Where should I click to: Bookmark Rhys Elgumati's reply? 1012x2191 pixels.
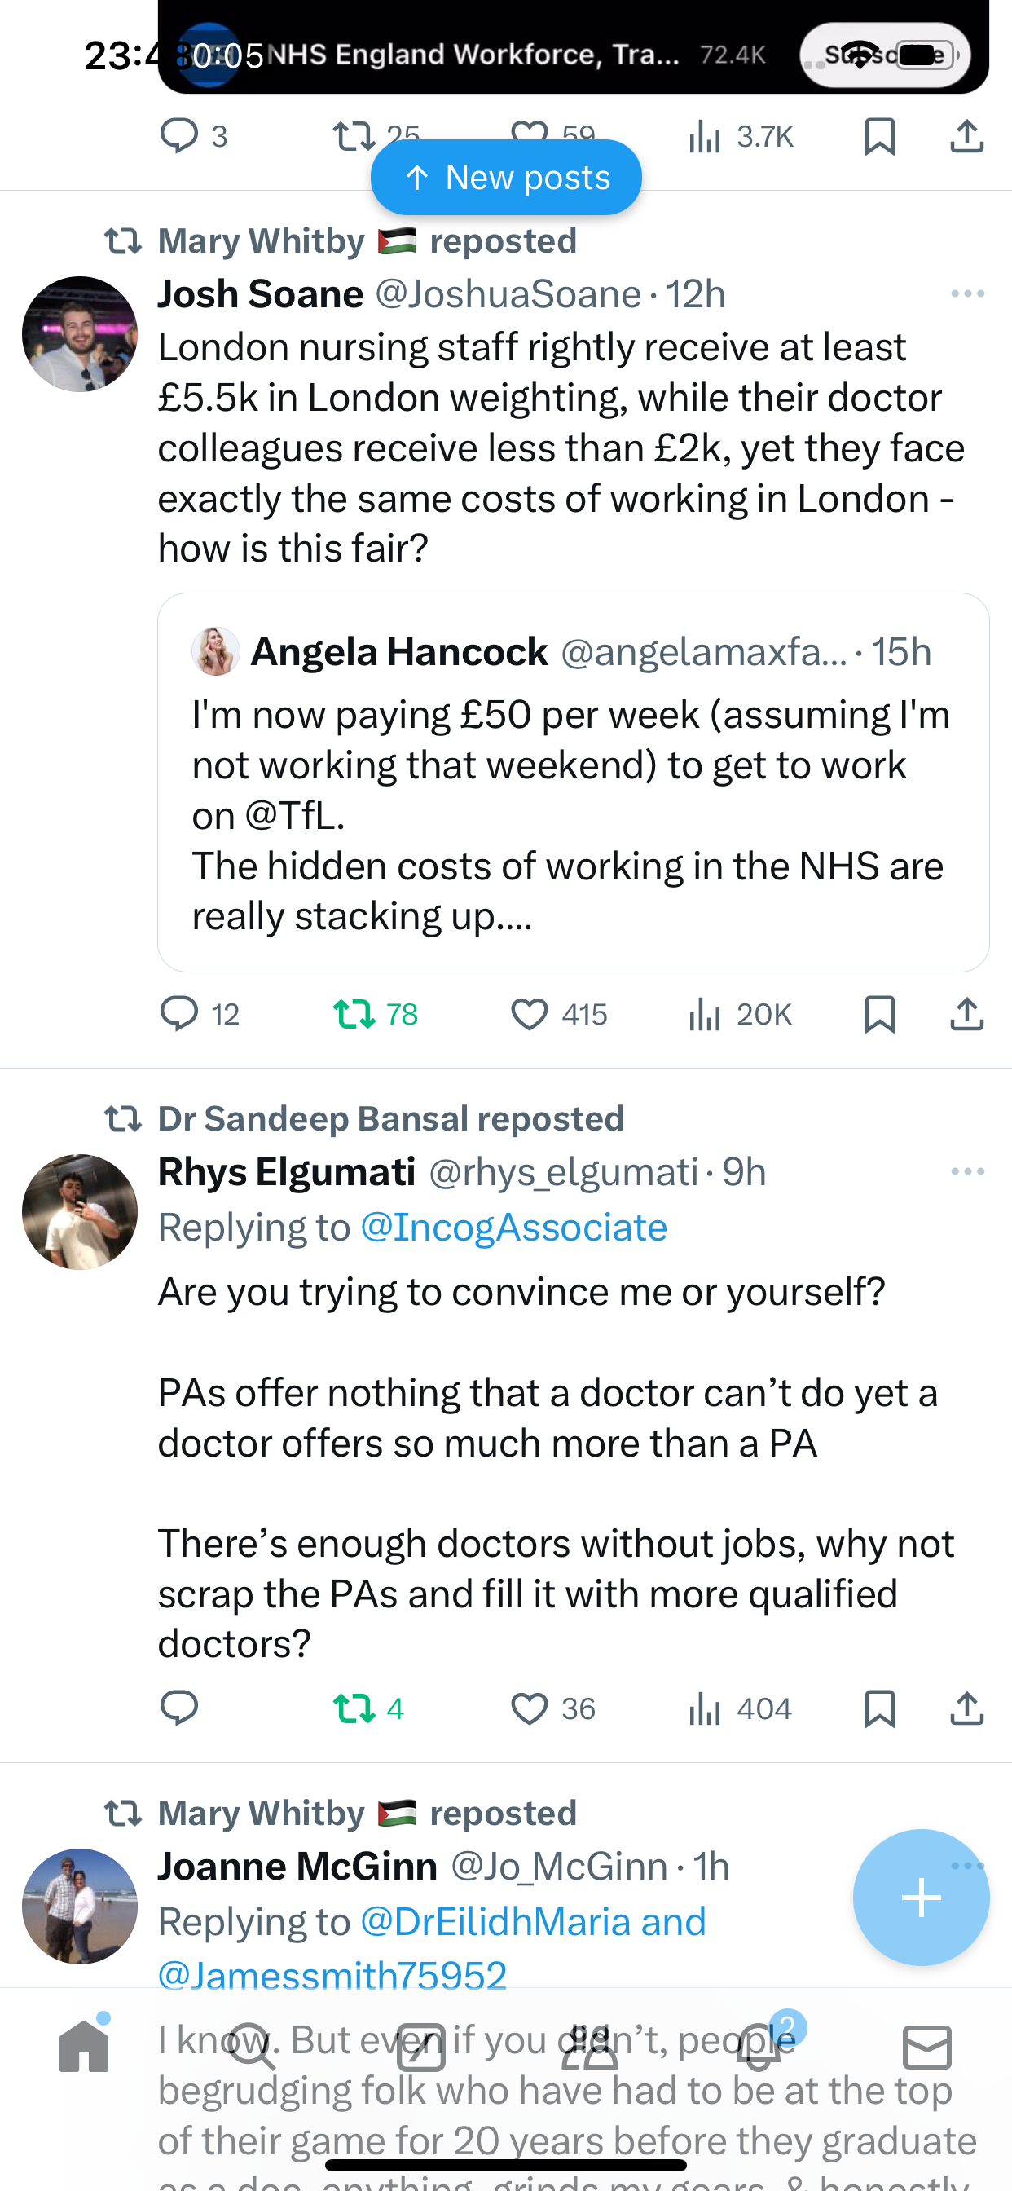point(879,1708)
